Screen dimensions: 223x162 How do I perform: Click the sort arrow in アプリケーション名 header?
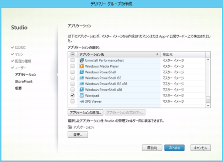[x=157, y=54]
